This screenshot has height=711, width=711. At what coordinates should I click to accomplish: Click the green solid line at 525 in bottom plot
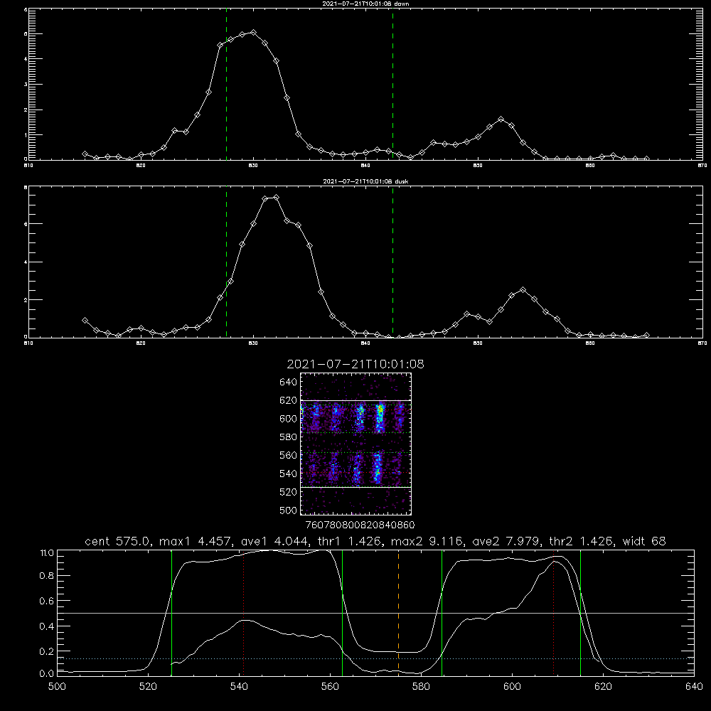tap(171, 613)
